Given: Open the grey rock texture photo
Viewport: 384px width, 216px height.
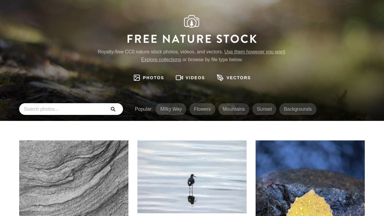Looking at the screenshot, I should pos(74,178).
